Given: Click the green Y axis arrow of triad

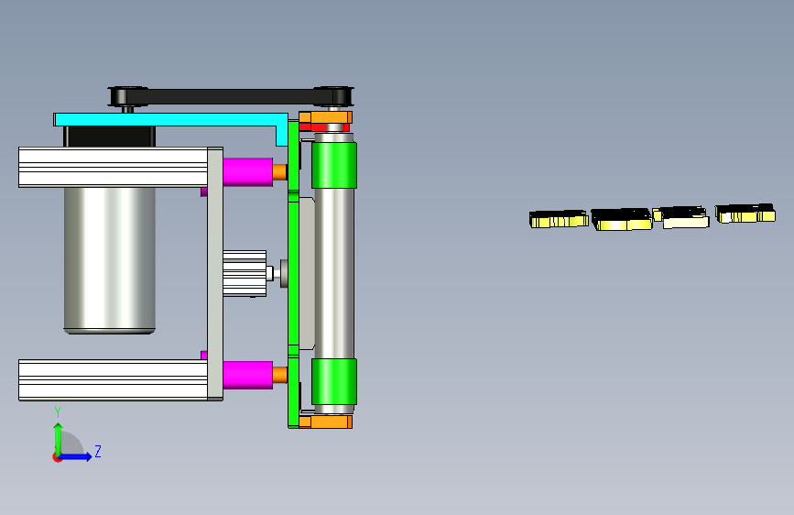Looking at the screenshot, I should coord(59,438).
